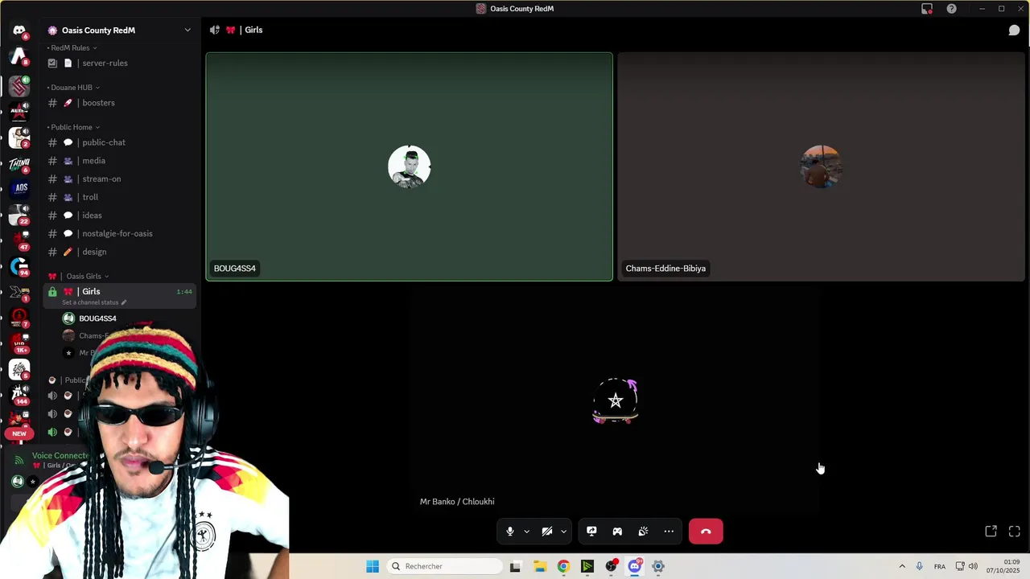
Task: Open the boosters channel
Action: (x=120, y=103)
